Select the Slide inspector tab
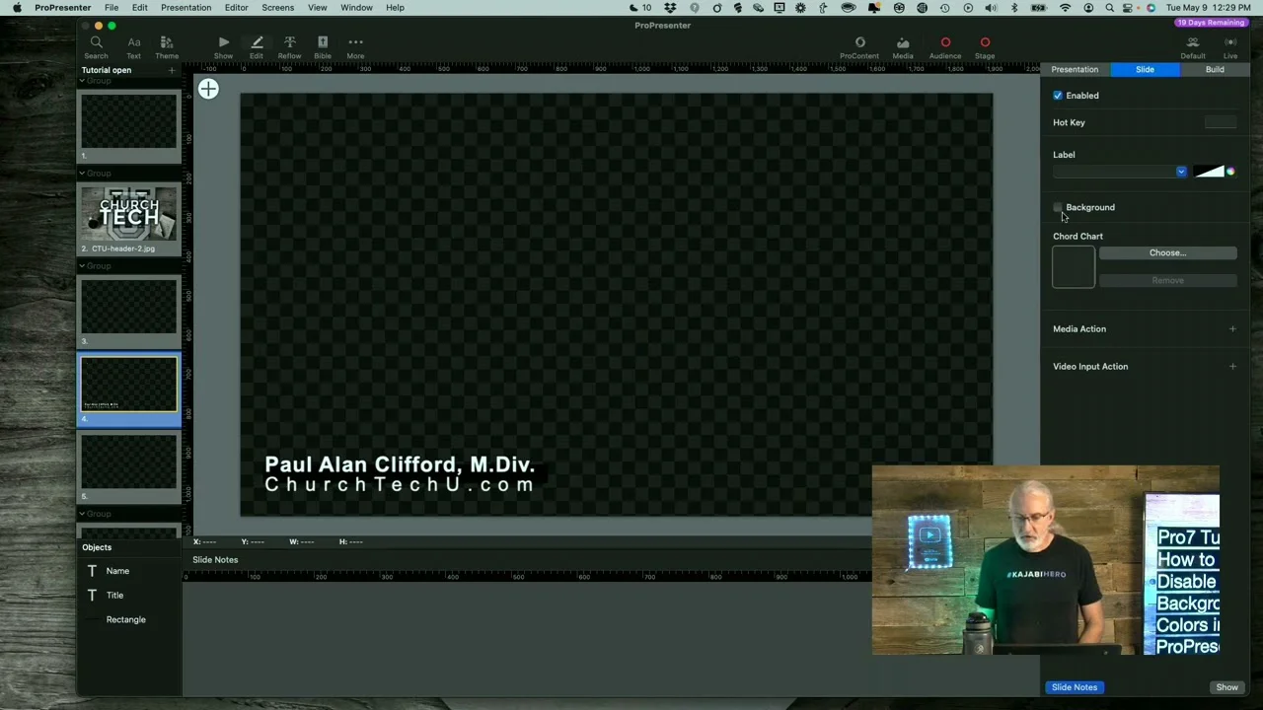The height and width of the screenshot is (710, 1263). (1145, 70)
